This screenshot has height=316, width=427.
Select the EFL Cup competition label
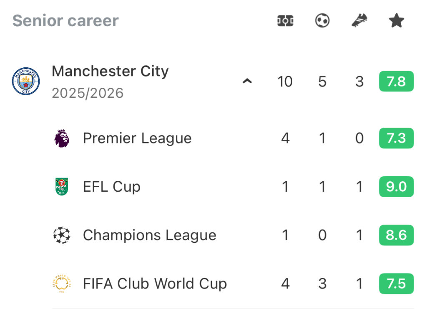[112, 187]
